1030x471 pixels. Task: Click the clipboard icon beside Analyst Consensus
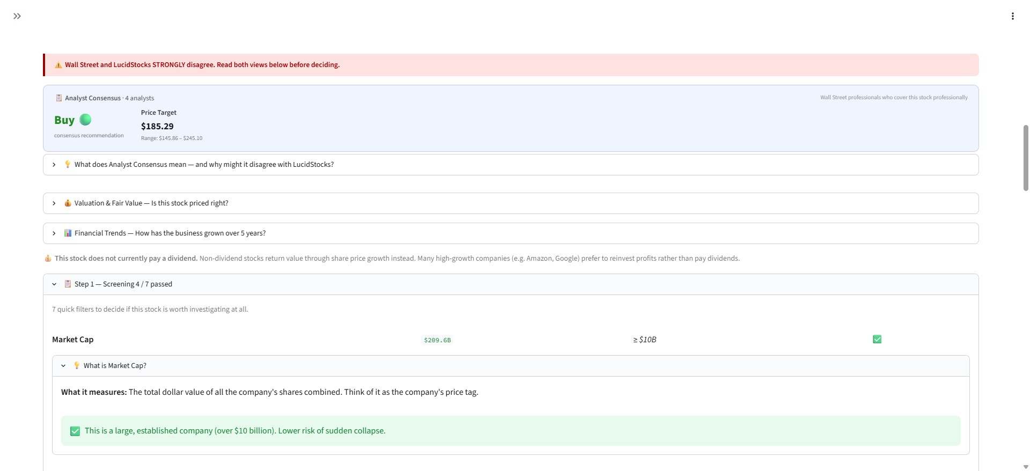[59, 98]
